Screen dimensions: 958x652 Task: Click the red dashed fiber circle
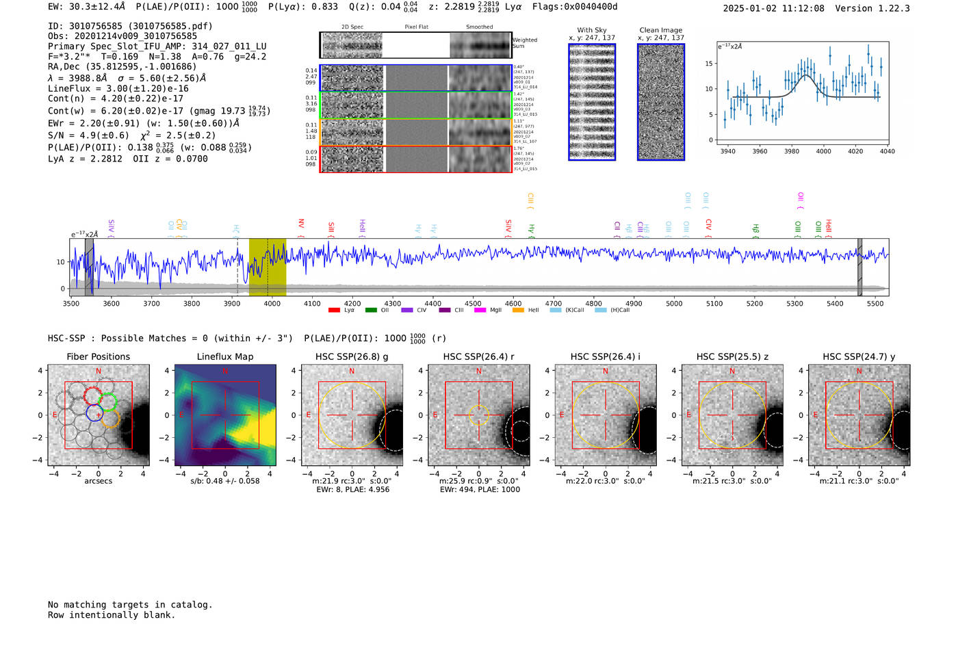(92, 395)
